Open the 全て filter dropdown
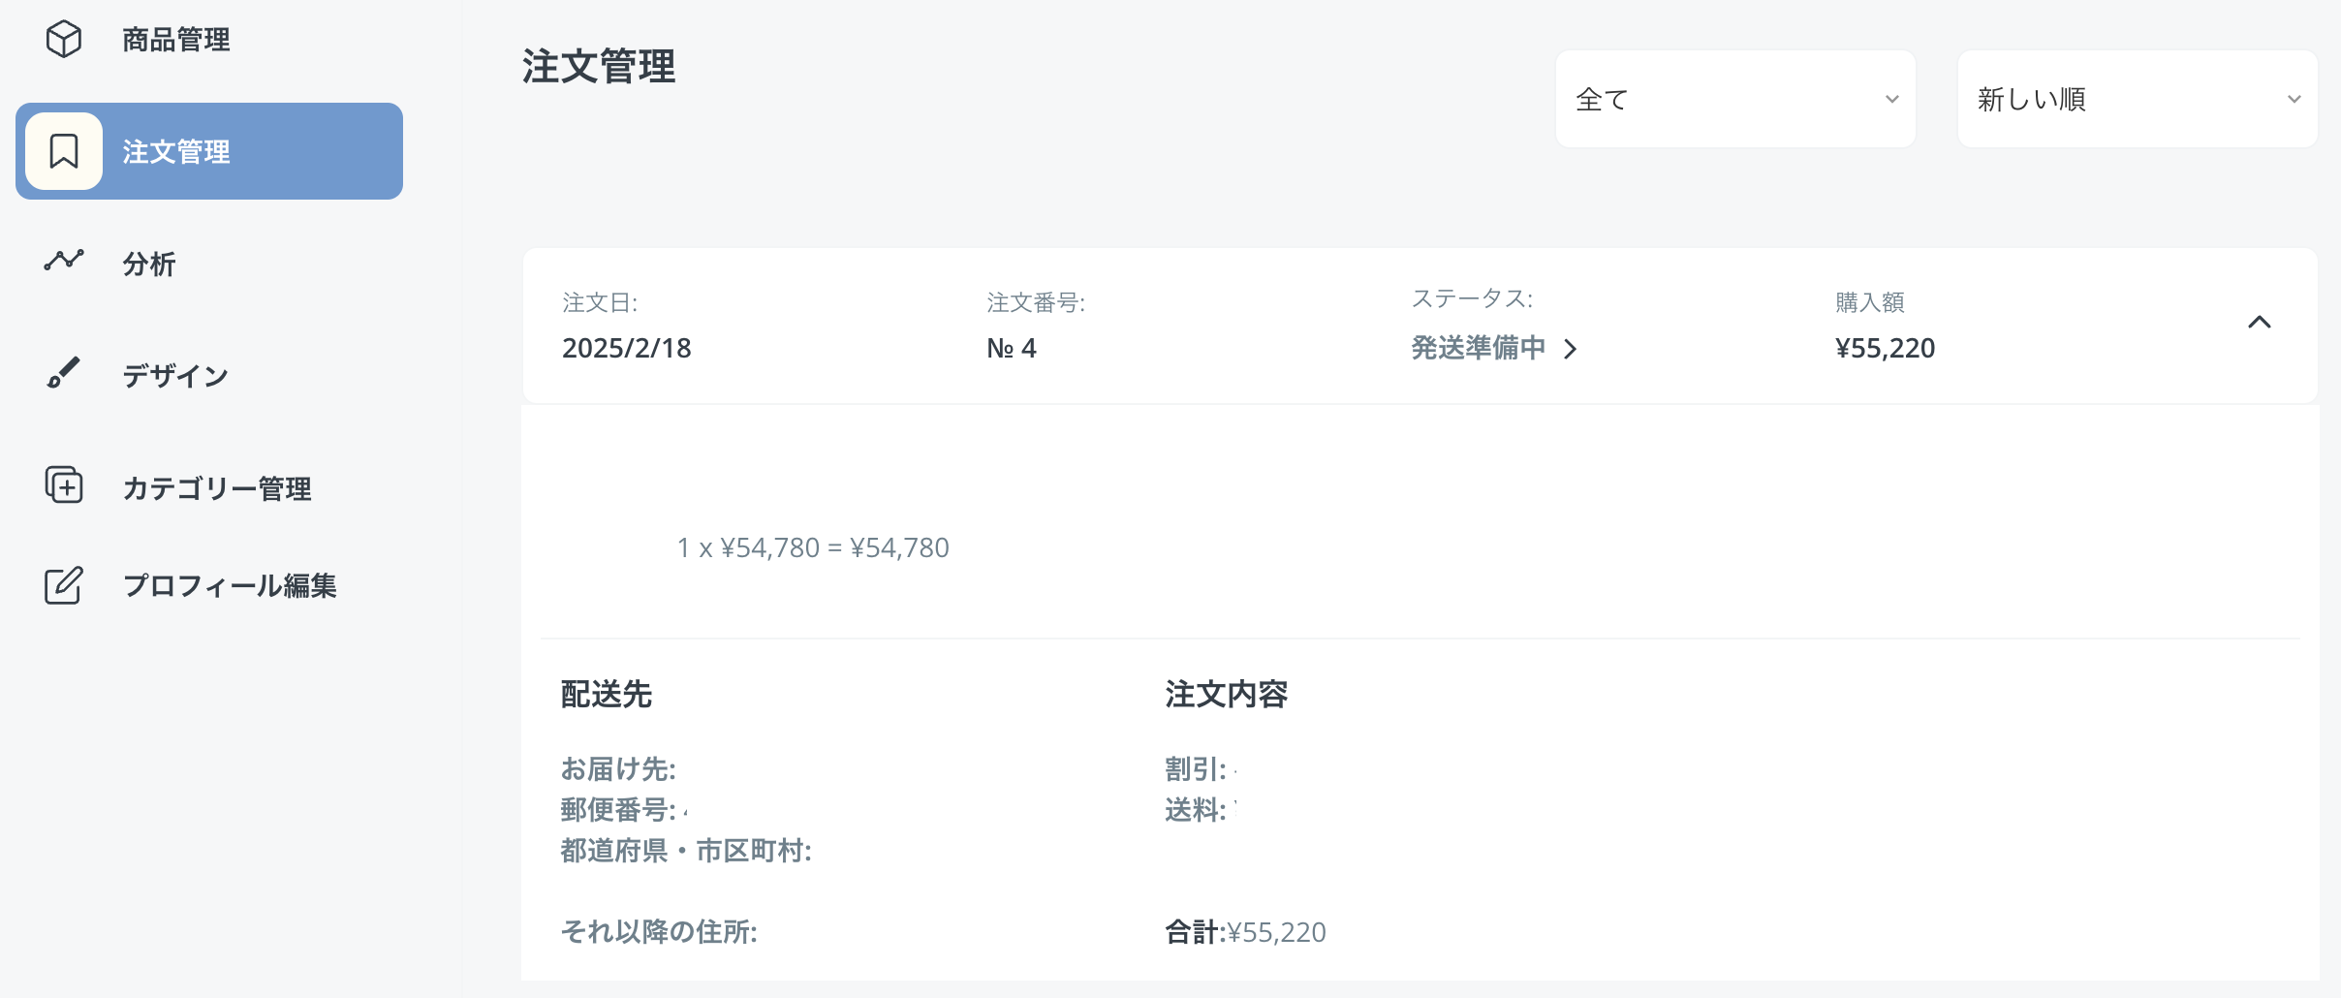The image size is (2341, 998). (x=1735, y=99)
